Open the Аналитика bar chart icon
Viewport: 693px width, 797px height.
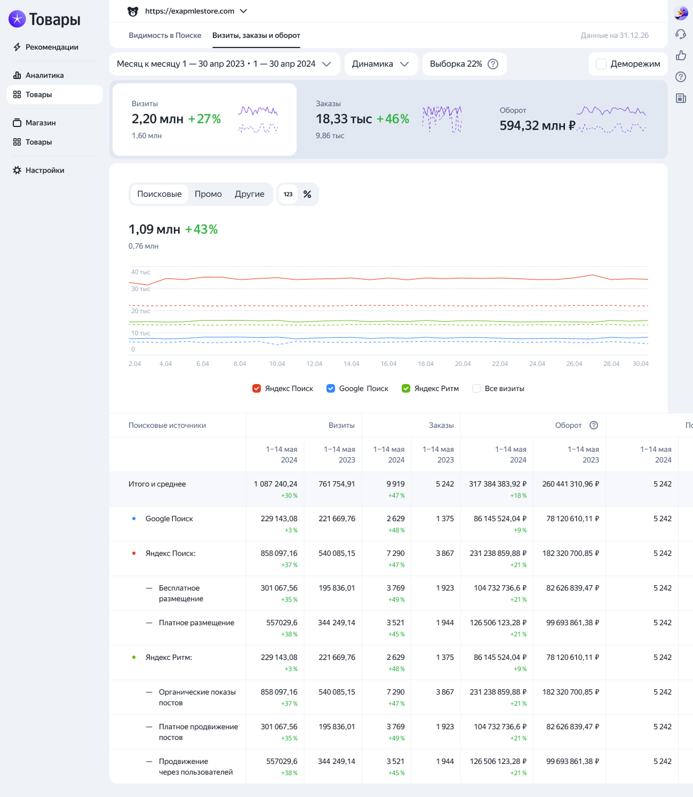point(17,75)
